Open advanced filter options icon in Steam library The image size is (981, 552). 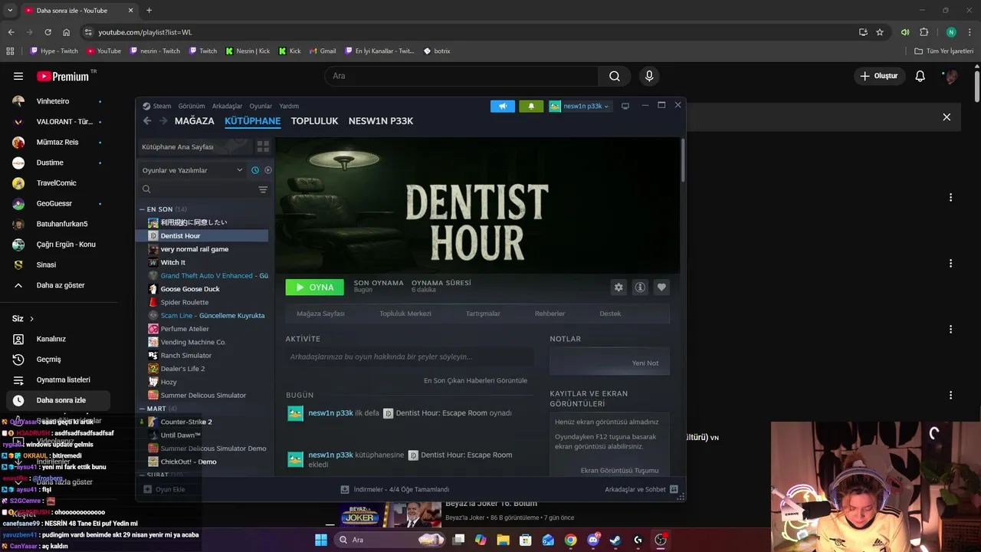[263, 189]
